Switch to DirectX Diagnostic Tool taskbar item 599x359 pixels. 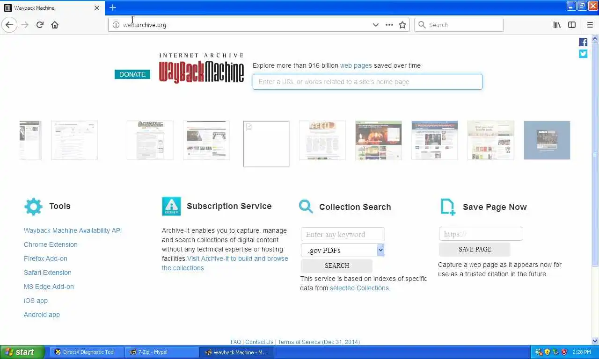tap(87, 352)
